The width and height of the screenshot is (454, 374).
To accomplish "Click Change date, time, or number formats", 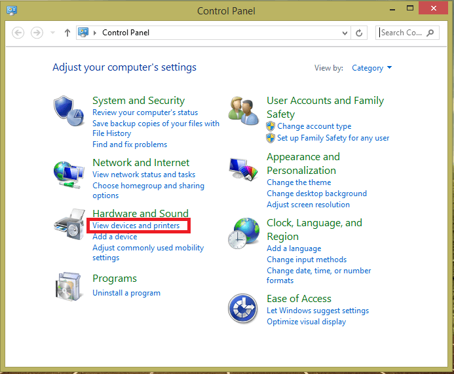I will (318, 275).
